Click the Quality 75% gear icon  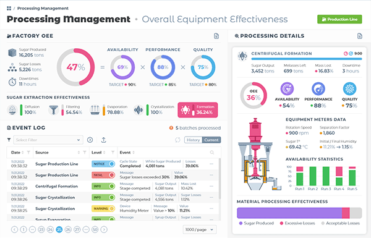pos(349,89)
